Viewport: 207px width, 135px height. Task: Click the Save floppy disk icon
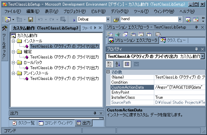(31, 19)
